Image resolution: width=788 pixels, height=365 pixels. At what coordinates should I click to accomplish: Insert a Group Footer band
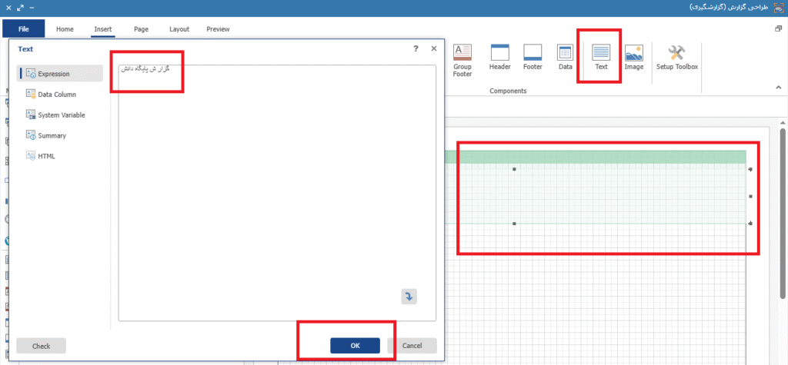[x=462, y=60]
